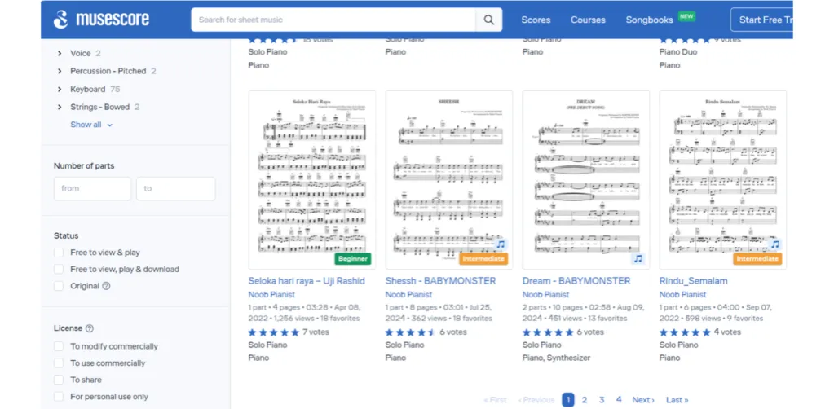834x409 pixels.
Task: Click Number of parts from field
Action: 93,189
